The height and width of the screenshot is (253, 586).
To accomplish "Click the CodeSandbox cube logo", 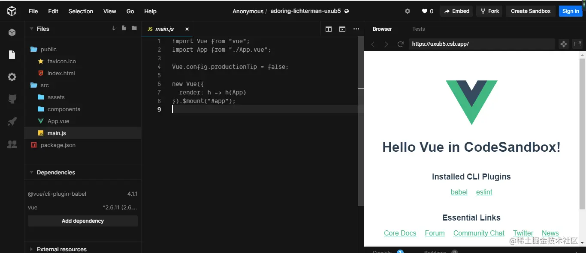I will point(12,11).
